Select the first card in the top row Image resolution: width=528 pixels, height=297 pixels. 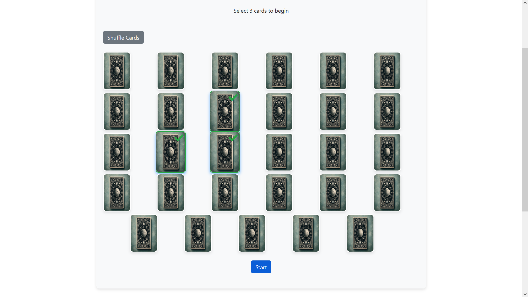pos(117,71)
